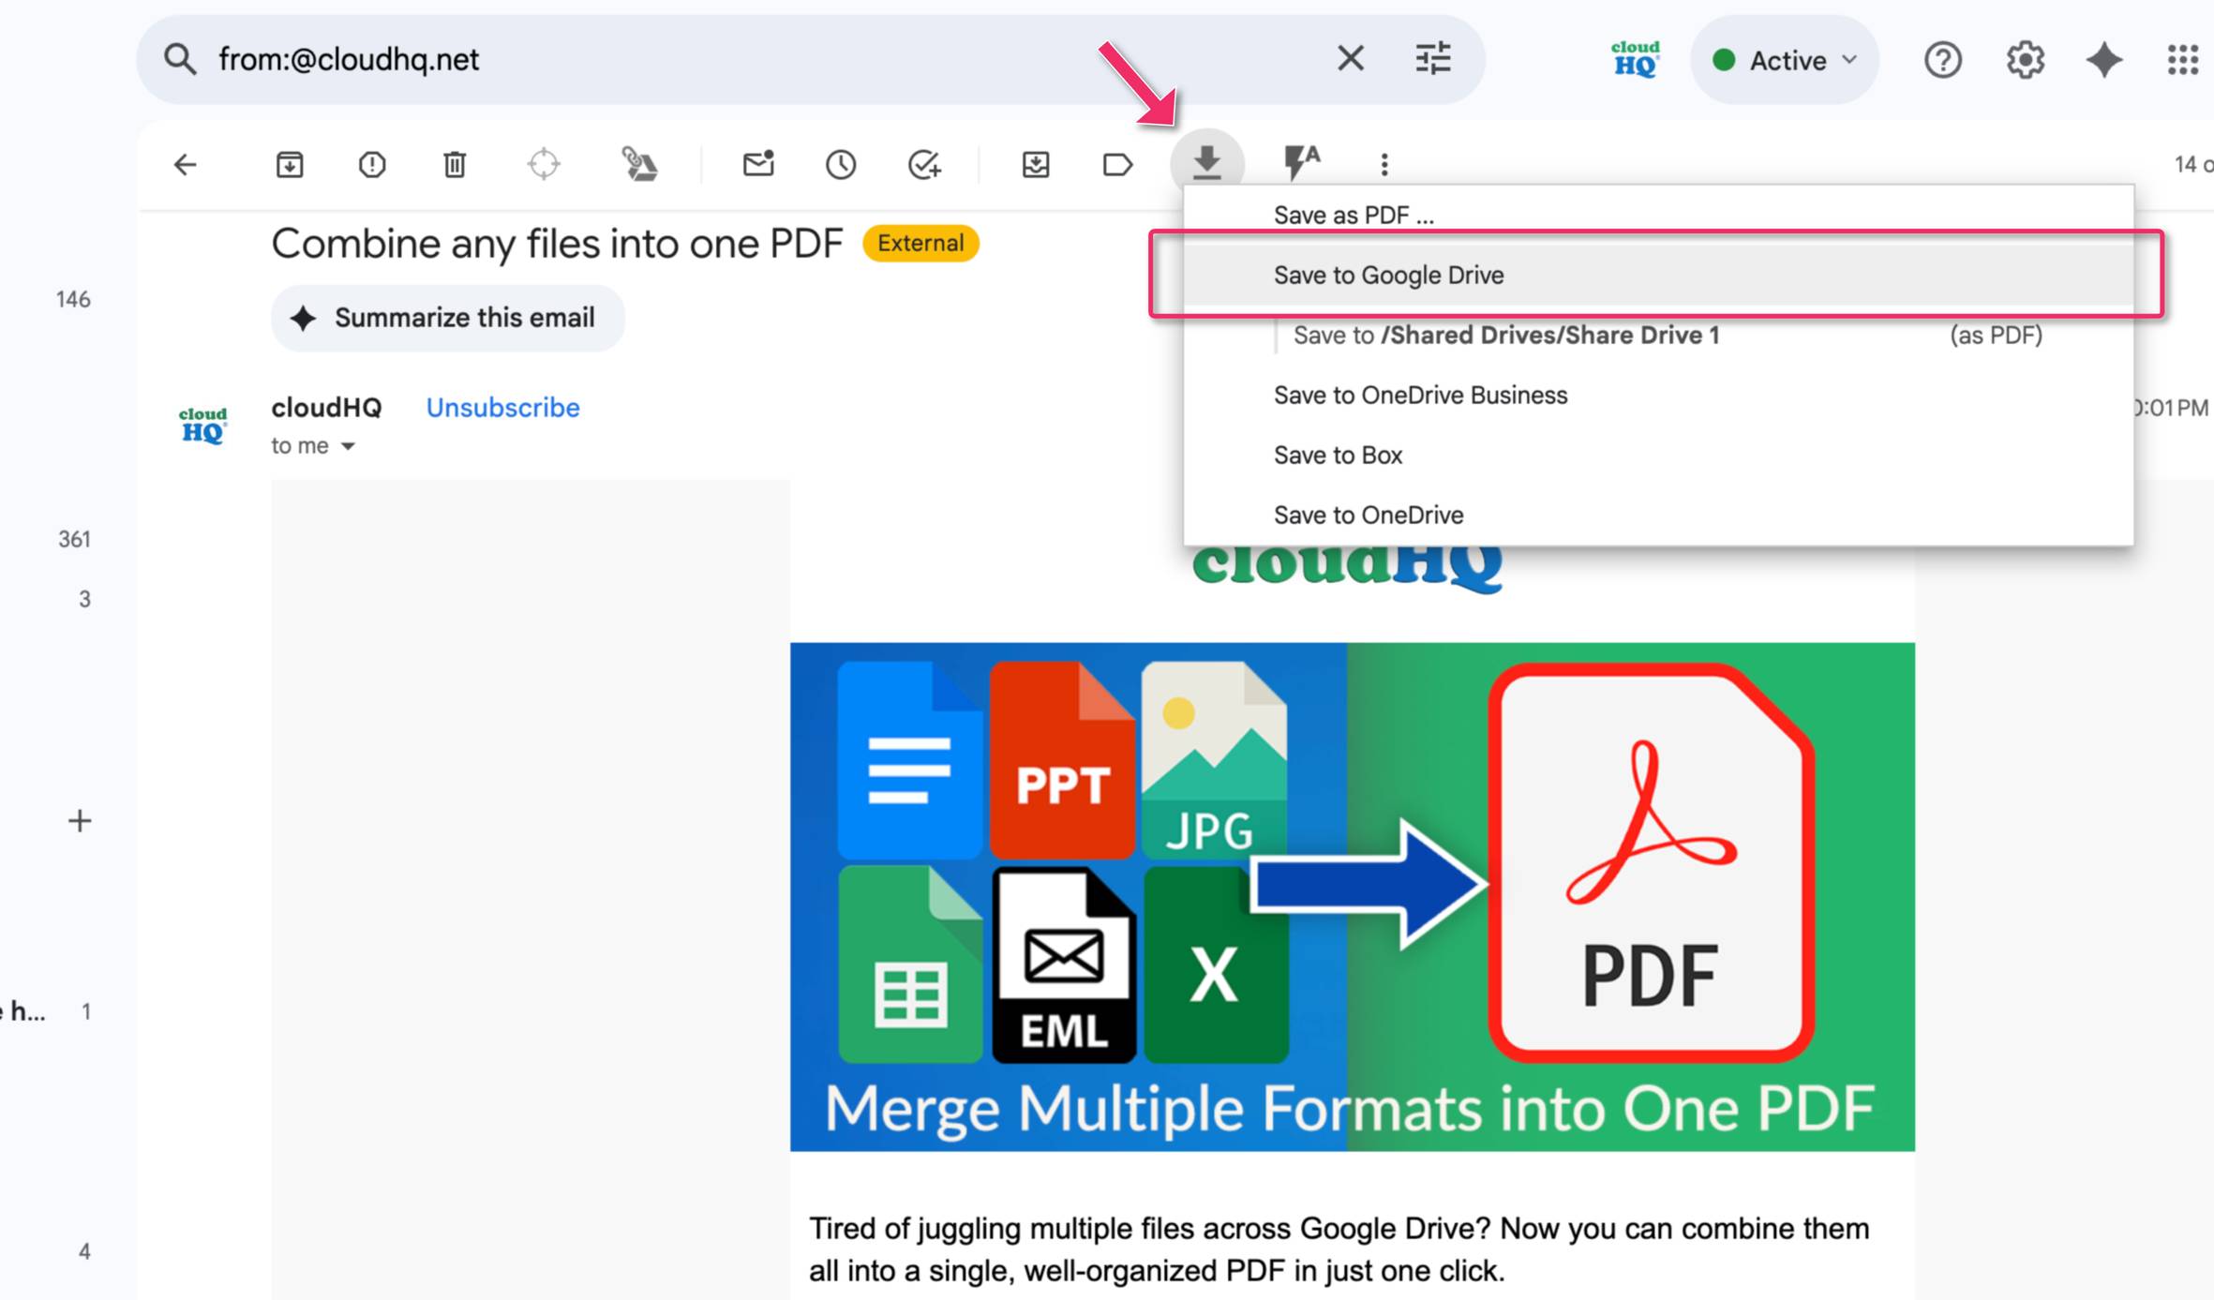Click the sidebar count 146
This screenshot has width=2214, height=1300.
click(73, 299)
